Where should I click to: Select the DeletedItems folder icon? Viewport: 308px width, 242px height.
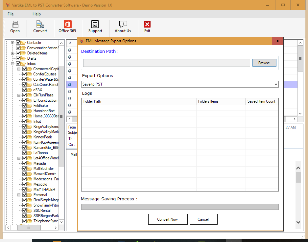pyautogui.click(x=23, y=53)
